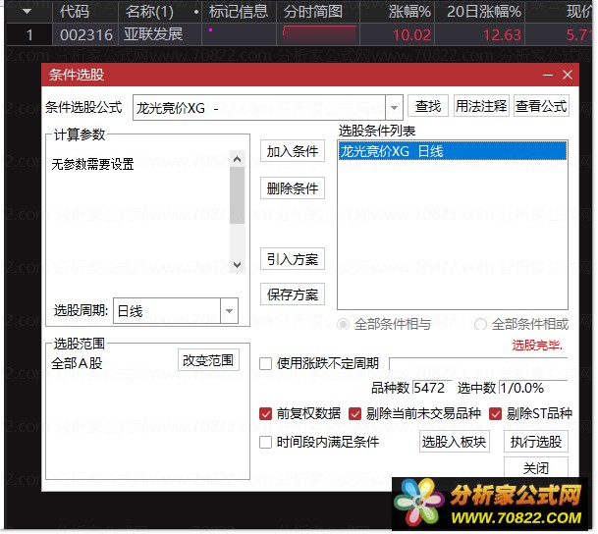Click stock name 亚联发展
The image size is (598, 534).
(x=153, y=34)
